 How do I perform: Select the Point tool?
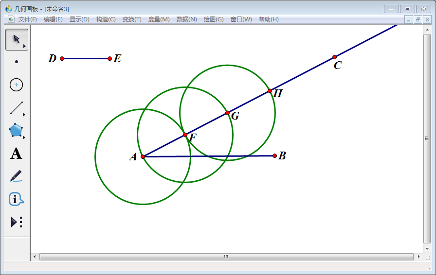pos(17,62)
